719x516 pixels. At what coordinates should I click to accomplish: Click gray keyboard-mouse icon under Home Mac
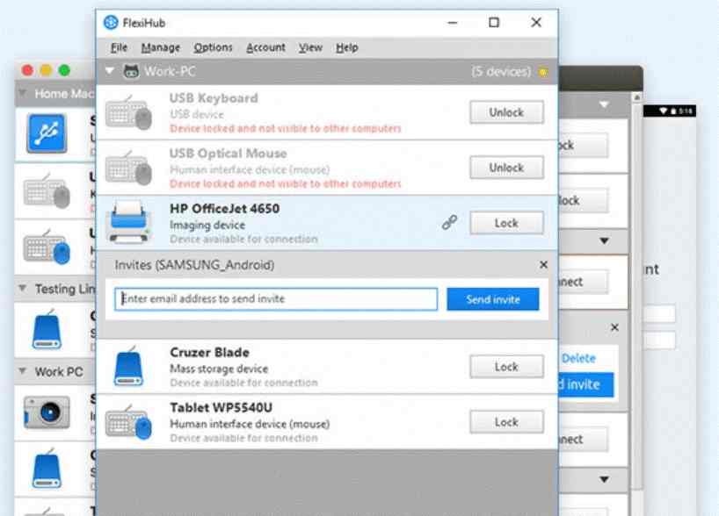(x=47, y=191)
